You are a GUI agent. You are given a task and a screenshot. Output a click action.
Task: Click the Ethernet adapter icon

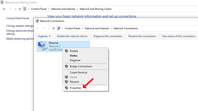click(x=42, y=46)
